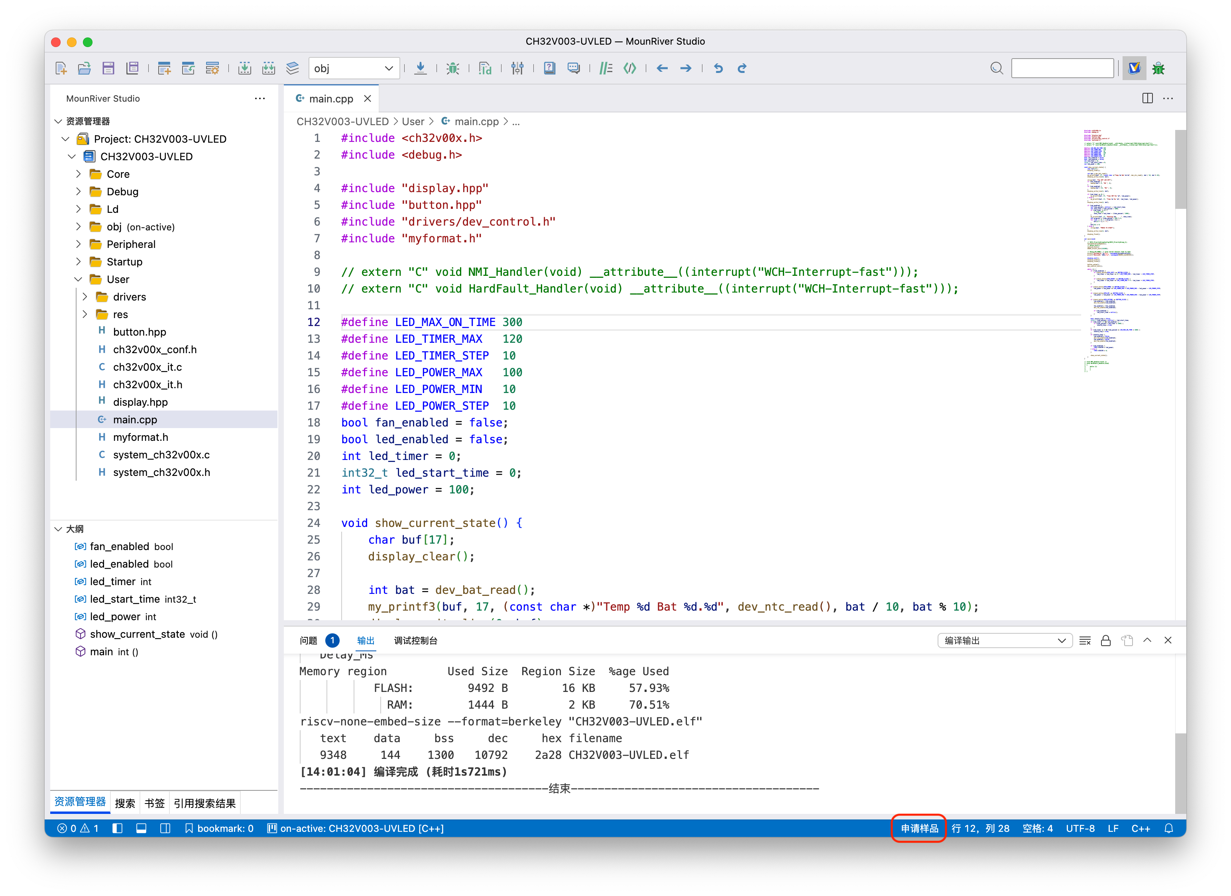The image size is (1231, 896).
Task: Switch to the 调试控制台 tab
Action: point(415,641)
